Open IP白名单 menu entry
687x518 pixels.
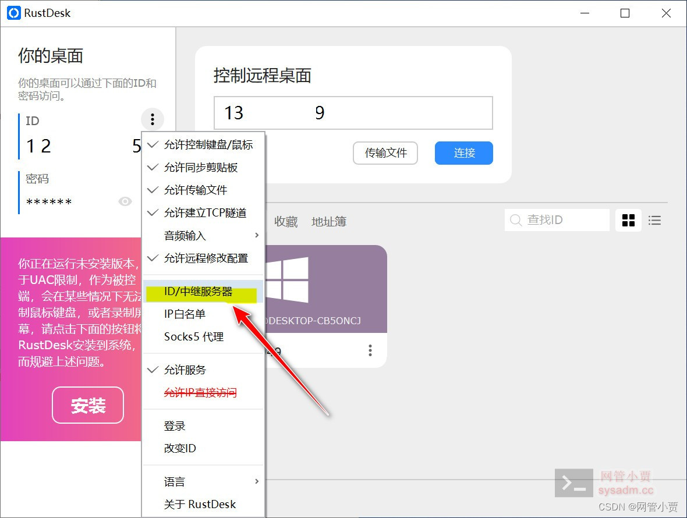pos(204,314)
